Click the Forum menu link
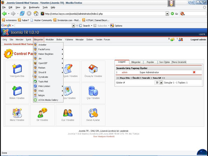Screen dimensions: 208x156 (x=107, y=40)
